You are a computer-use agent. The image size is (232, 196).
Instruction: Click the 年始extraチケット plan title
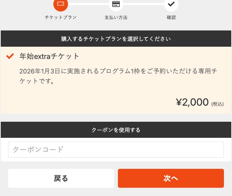[x=49, y=57]
